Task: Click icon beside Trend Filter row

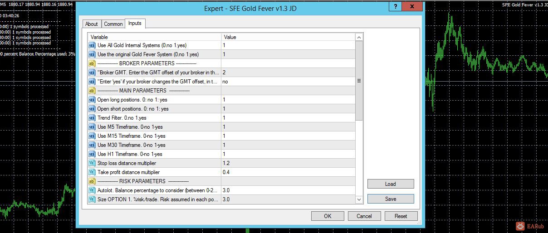Action: click(x=92, y=118)
